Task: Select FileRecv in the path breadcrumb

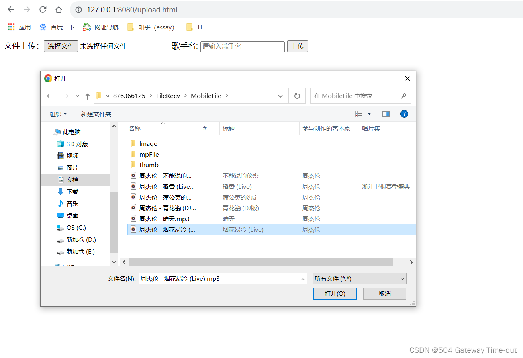Action: (168, 96)
